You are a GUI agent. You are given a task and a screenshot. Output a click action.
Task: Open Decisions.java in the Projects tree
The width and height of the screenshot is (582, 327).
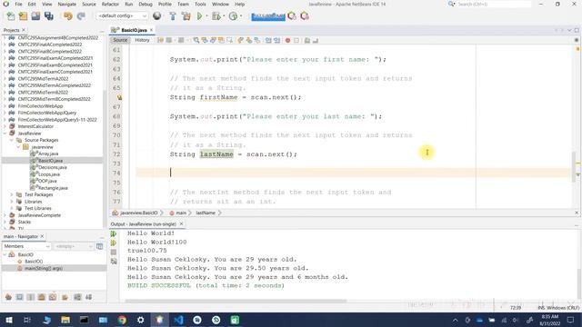pos(53,167)
